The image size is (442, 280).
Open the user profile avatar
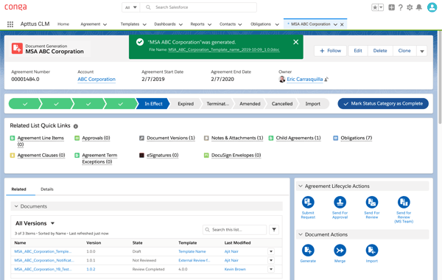click(432, 7)
